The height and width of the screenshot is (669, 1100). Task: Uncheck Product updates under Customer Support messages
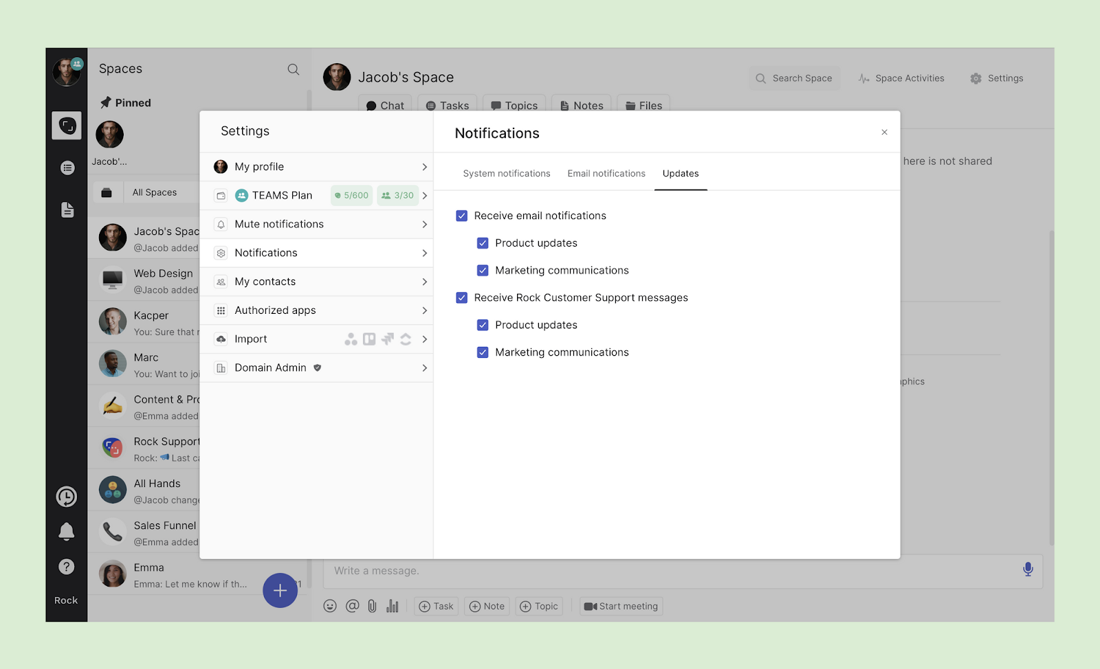pos(483,325)
